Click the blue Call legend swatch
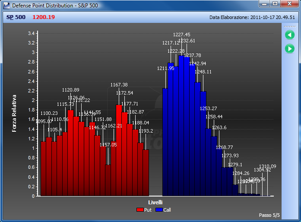Image resolution: width=301 pixels, height=222 pixels. (159, 210)
